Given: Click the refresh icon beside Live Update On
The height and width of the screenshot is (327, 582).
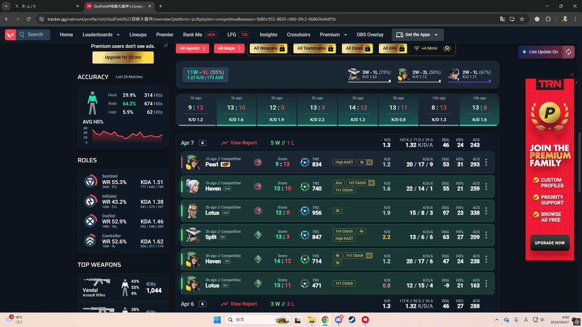Looking at the screenshot, I should [568, 52].
